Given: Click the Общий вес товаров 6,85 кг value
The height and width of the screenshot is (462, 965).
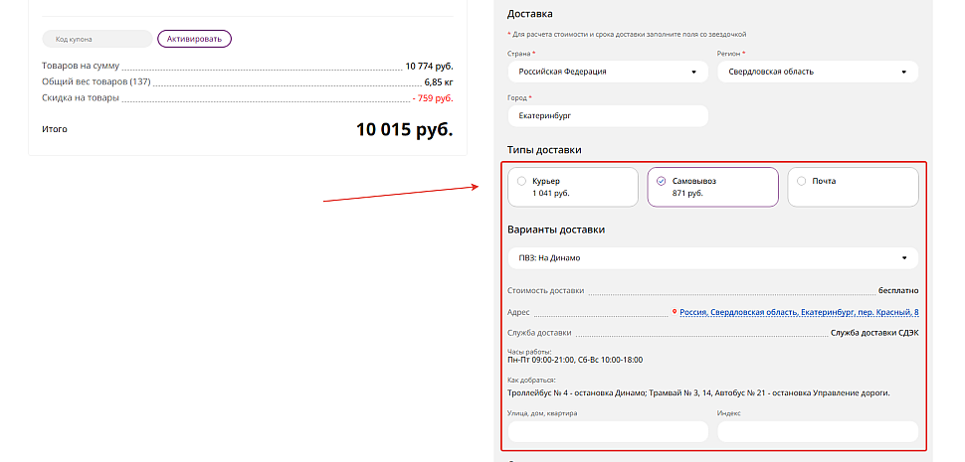Looking at the screenshot, I should click(438, 81).
